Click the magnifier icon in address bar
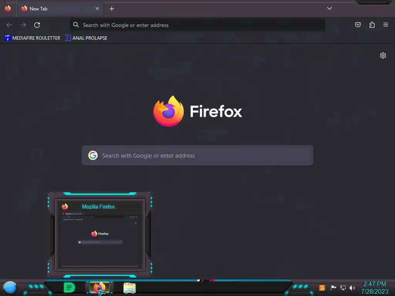The width and height of the screenshot is (395, 296). click(x=76, y=25)
